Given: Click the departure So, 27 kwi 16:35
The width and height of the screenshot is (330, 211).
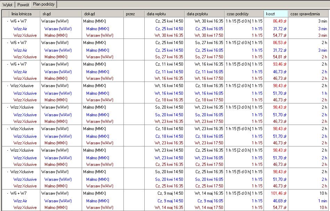Looking at the screenshot, I should (169, 57).
